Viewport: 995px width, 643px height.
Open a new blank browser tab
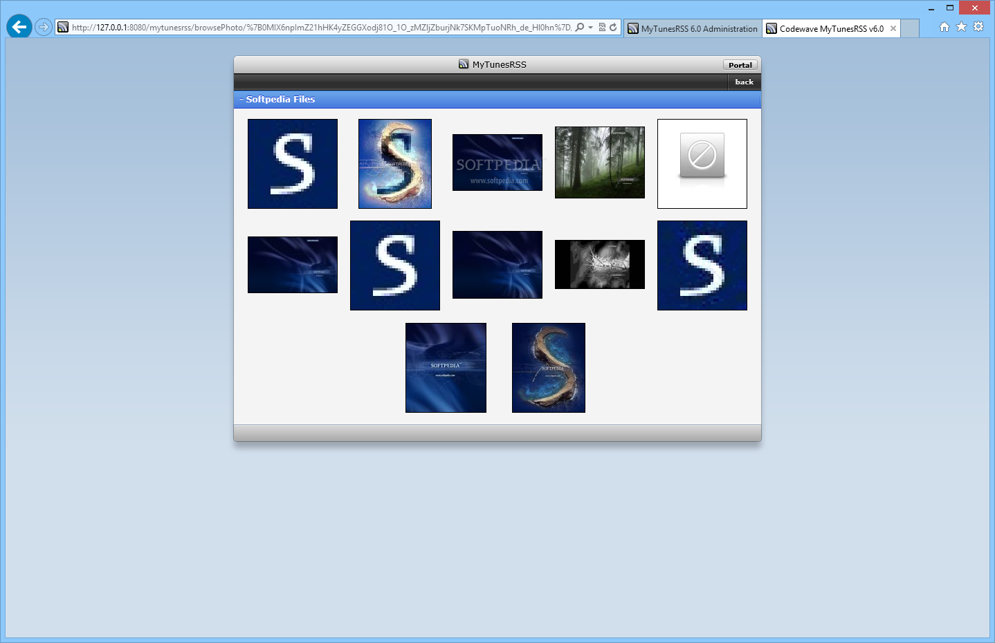coord(910,28)
